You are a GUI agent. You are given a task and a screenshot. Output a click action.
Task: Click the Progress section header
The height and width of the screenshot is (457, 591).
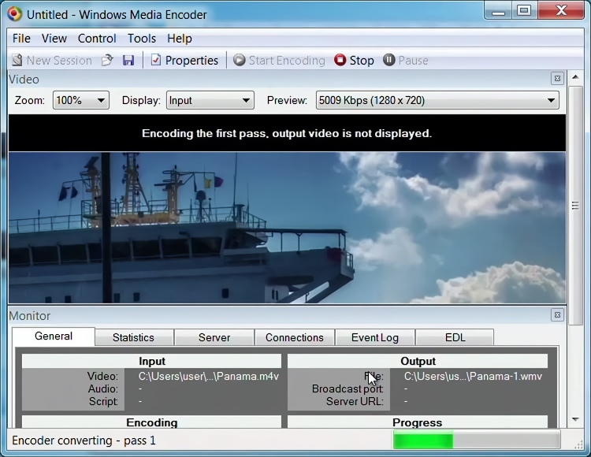pyautogui.click(x=418, y=422)
